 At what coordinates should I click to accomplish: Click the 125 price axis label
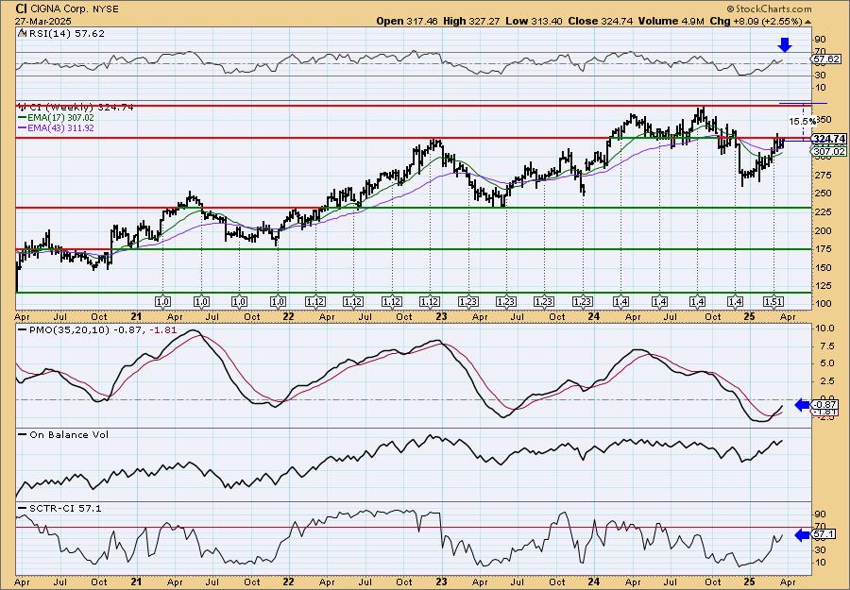tap(823, 285)
